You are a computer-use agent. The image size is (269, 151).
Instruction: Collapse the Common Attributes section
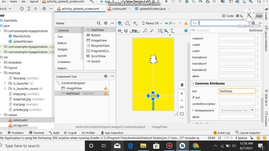coord(193,83)
